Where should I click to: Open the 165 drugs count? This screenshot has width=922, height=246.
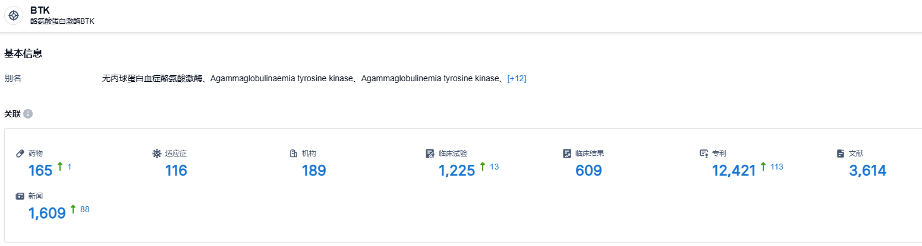click(x=40, y=171)
